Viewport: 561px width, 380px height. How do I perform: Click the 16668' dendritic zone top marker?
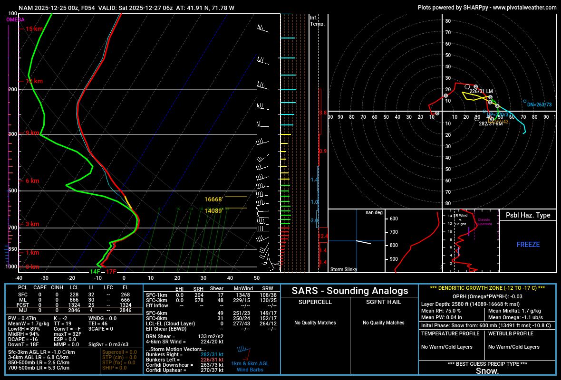coord(213,199)
